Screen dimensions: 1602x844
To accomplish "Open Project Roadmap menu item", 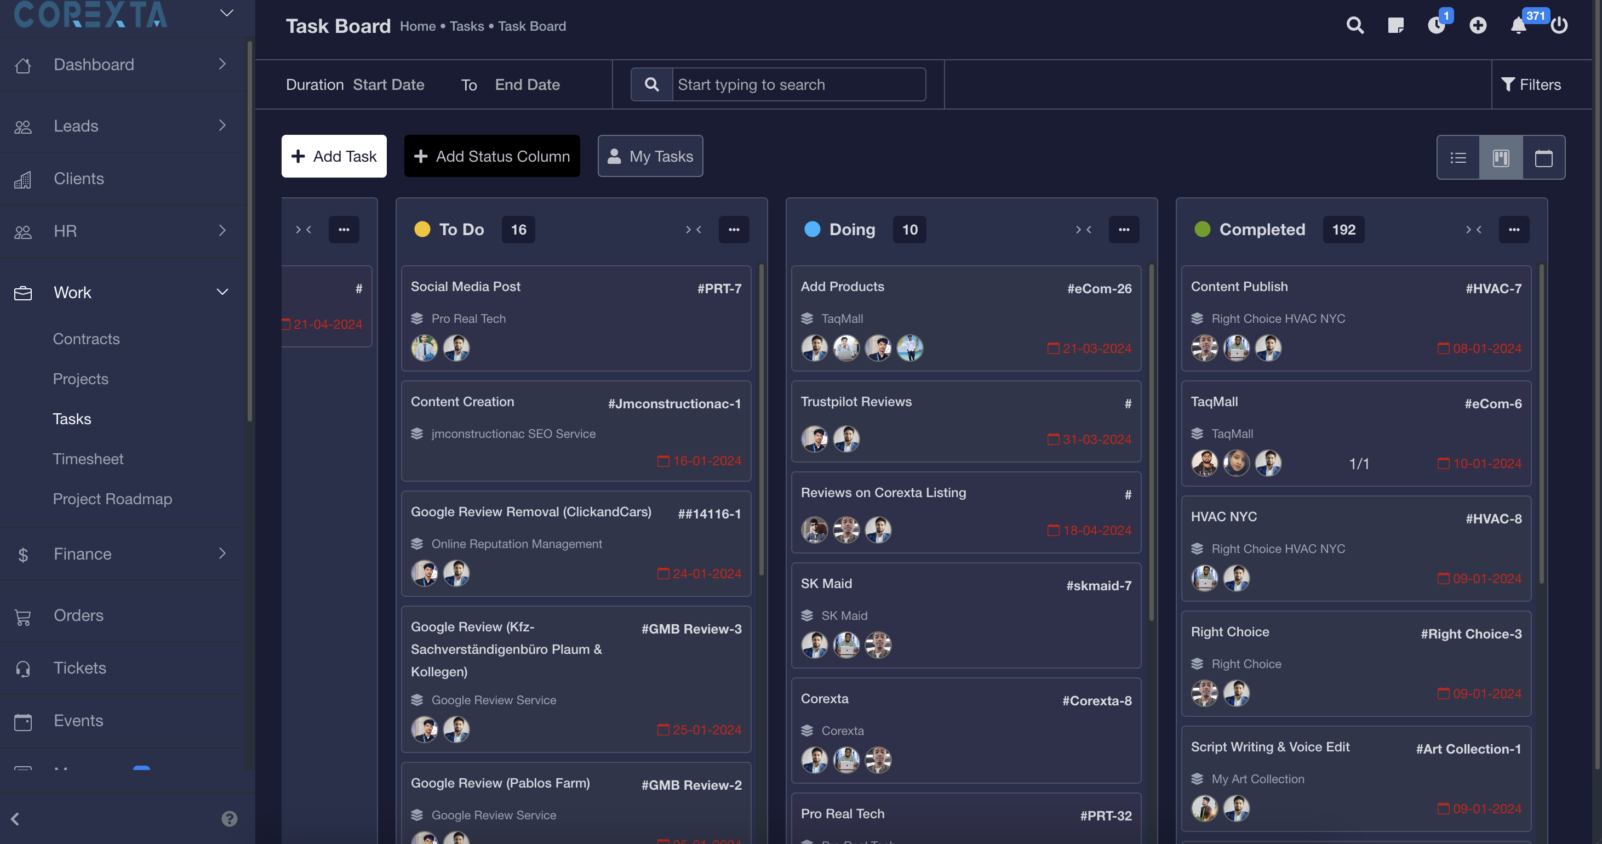I will click(112, 499).
